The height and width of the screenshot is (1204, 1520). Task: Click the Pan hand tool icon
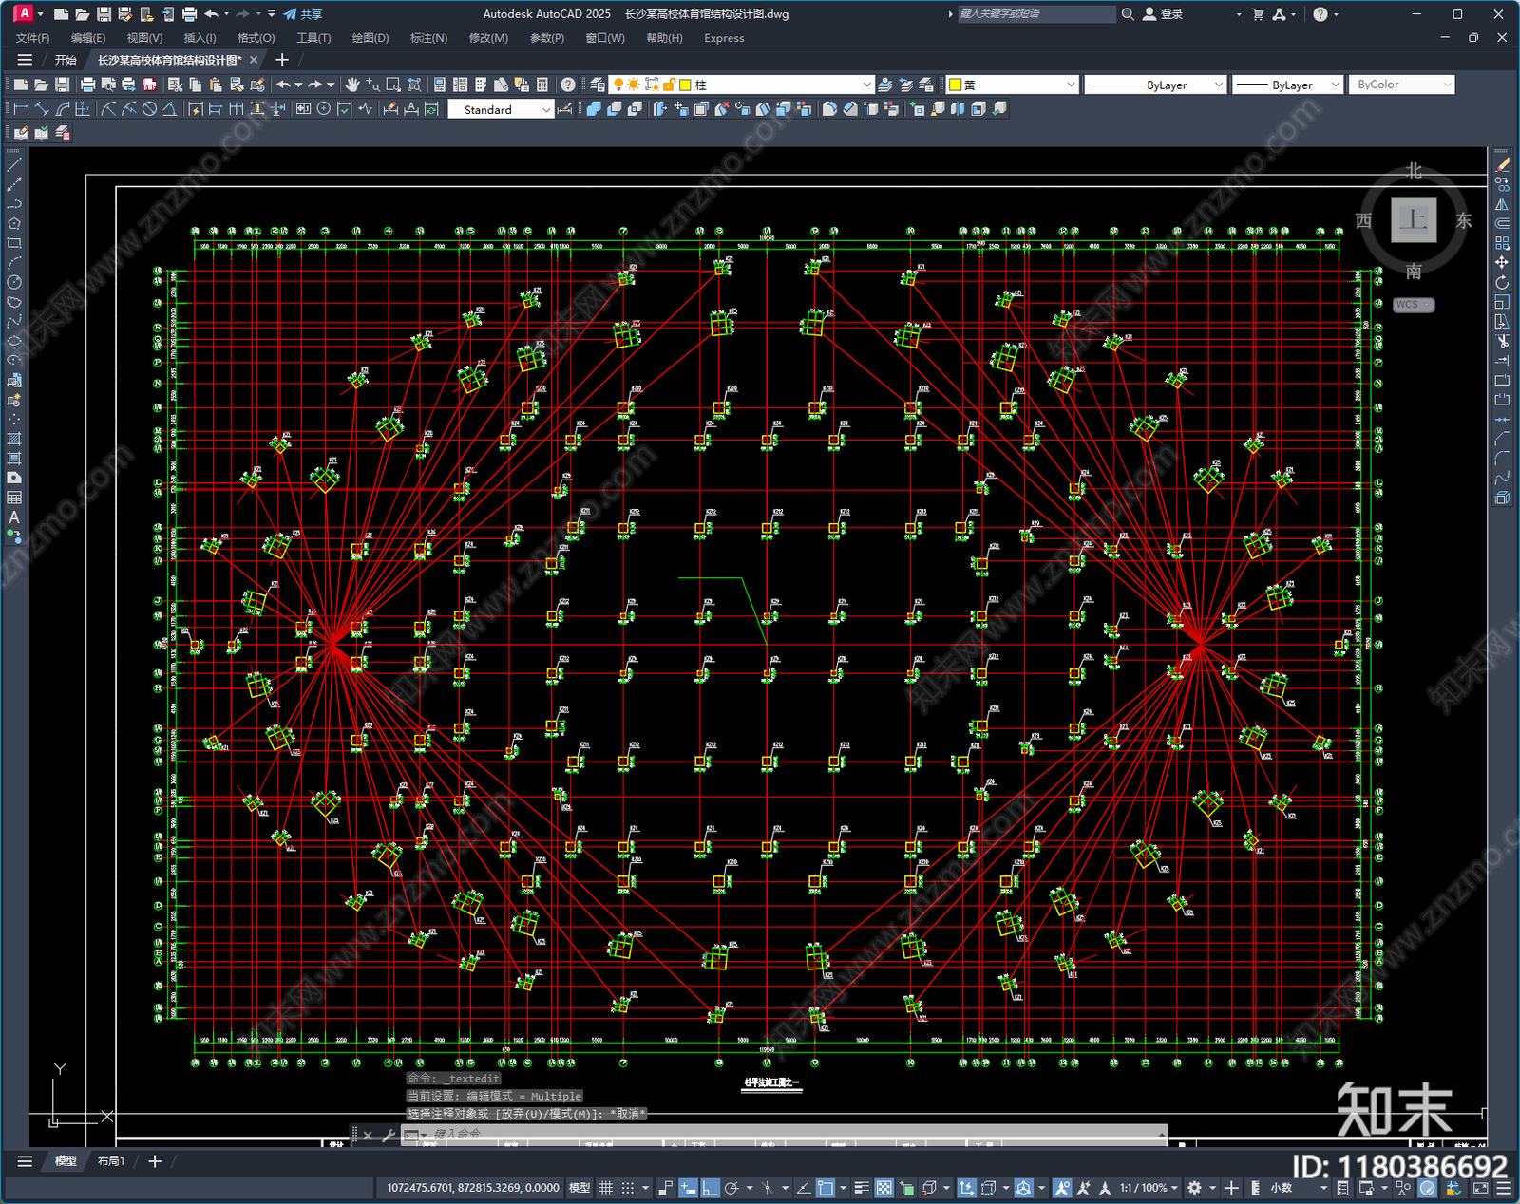352,85
